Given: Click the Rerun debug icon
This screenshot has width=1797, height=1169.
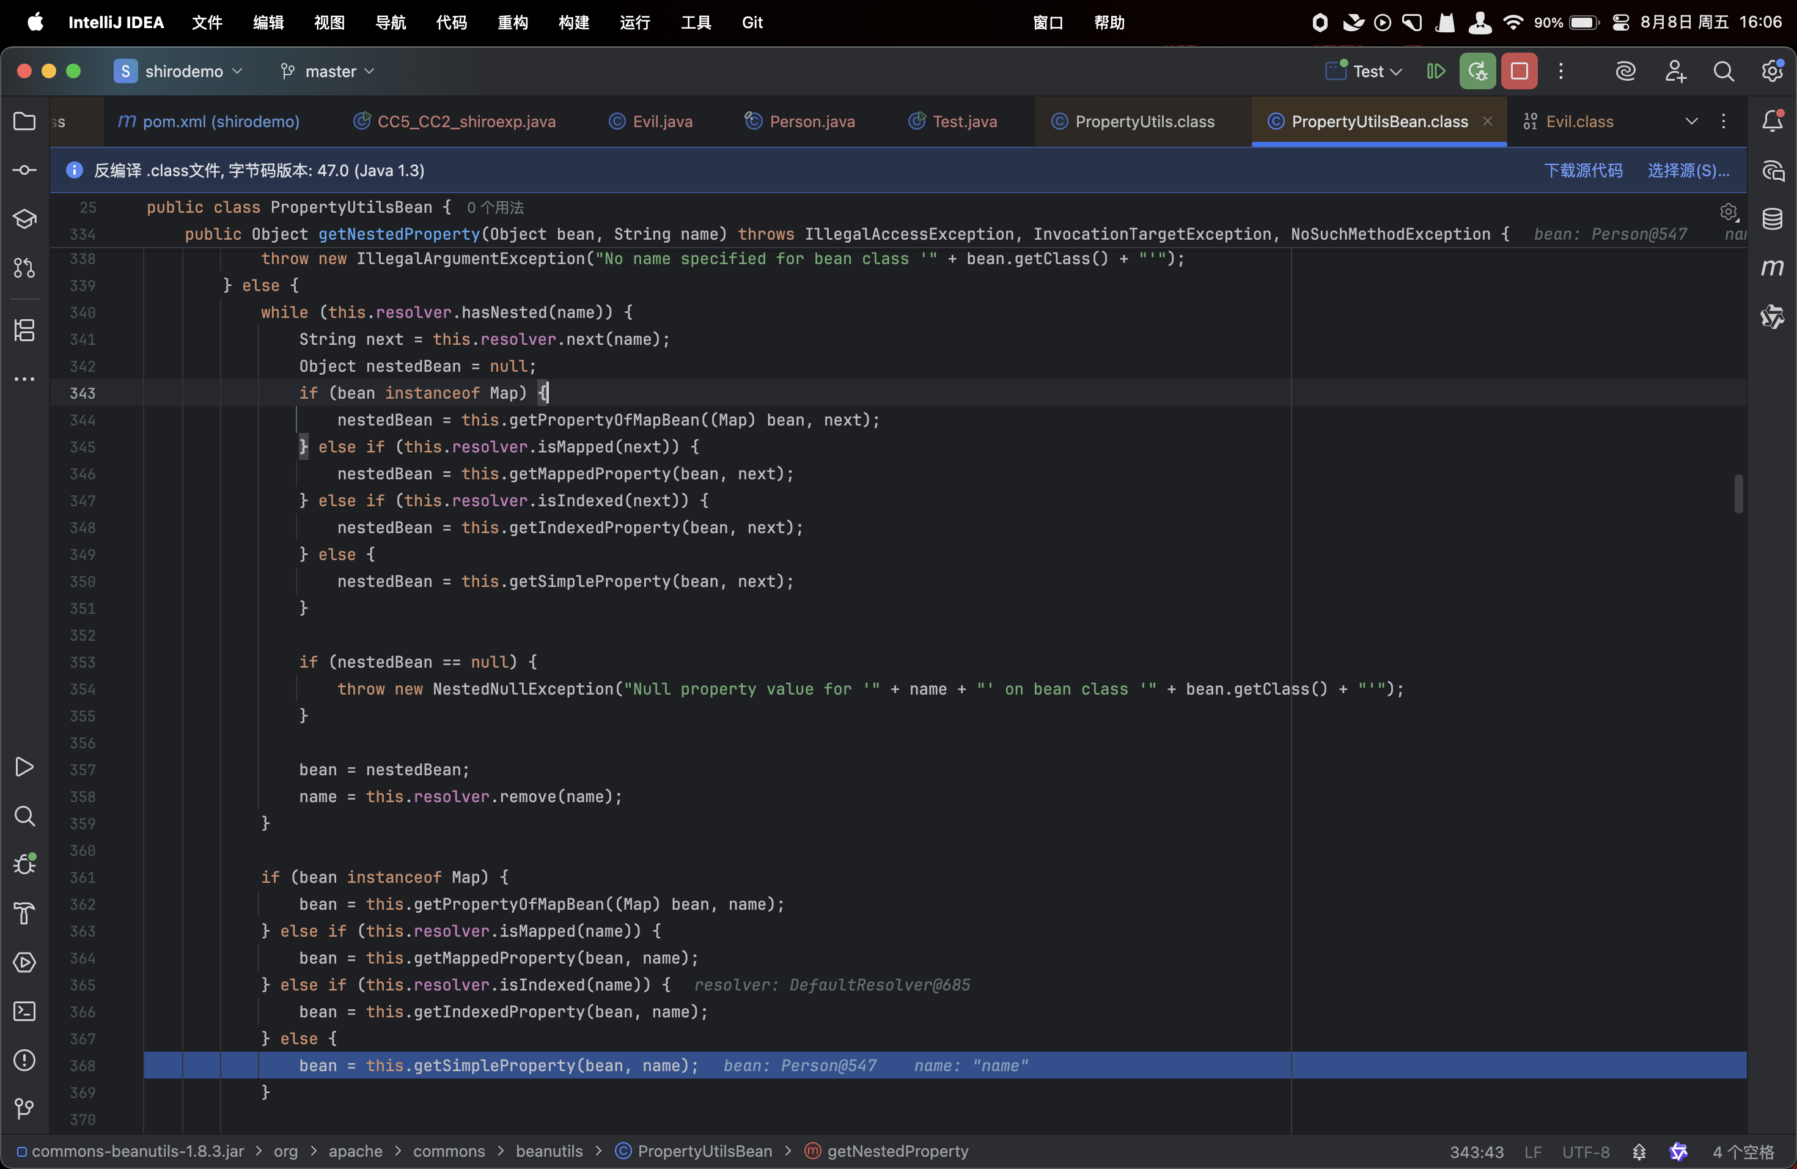Looking at the screenshot, I should click(1477, 72).
